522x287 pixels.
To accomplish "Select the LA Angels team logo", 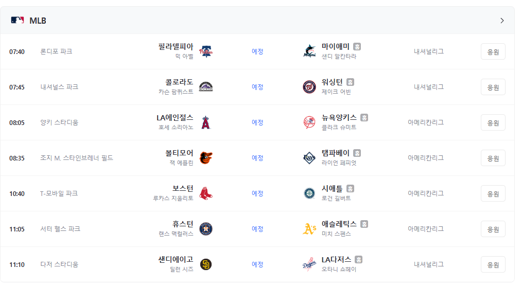I will point(206,122).
